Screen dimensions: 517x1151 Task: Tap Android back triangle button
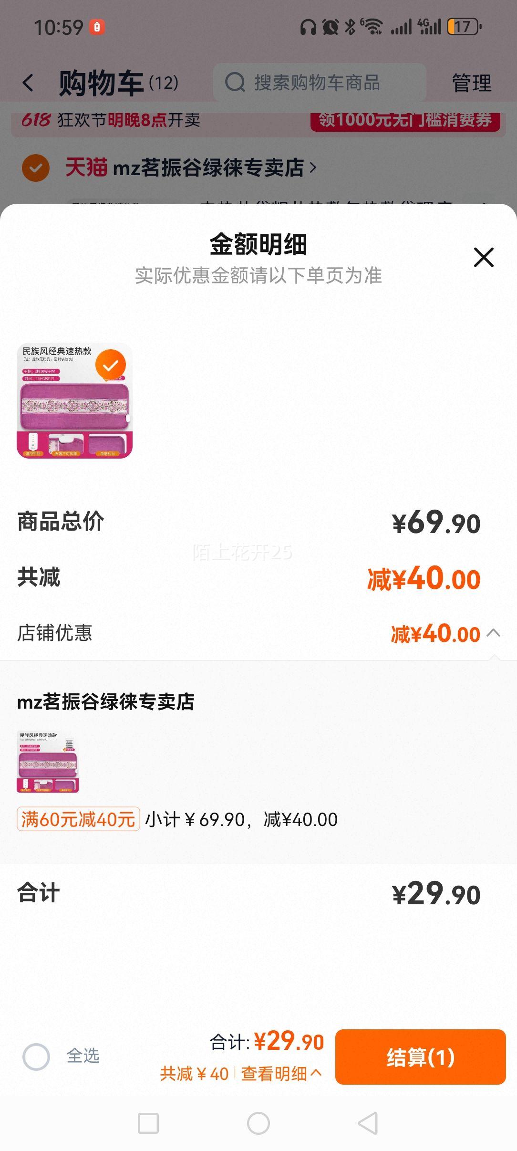coord(368,1123)
